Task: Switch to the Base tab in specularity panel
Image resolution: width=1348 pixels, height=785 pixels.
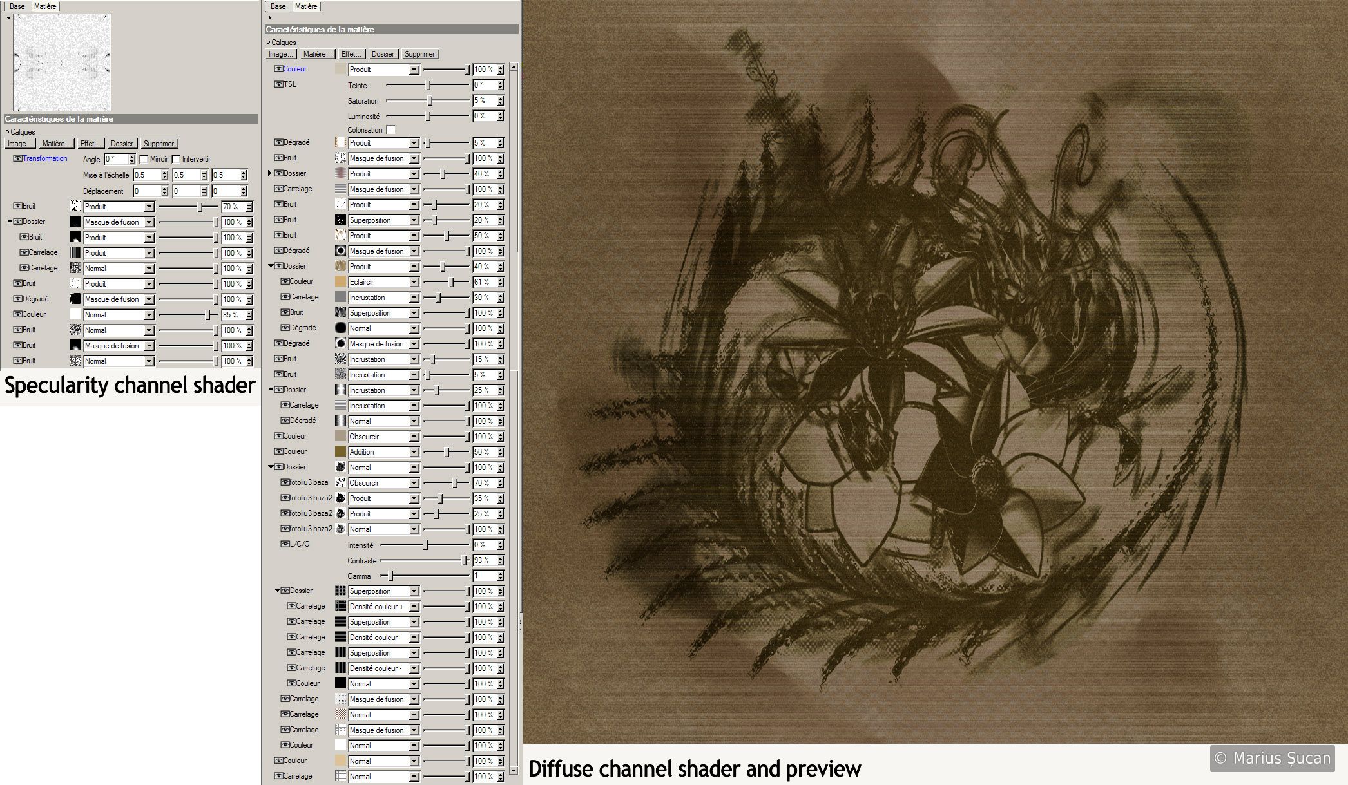Action: [17, 6]
